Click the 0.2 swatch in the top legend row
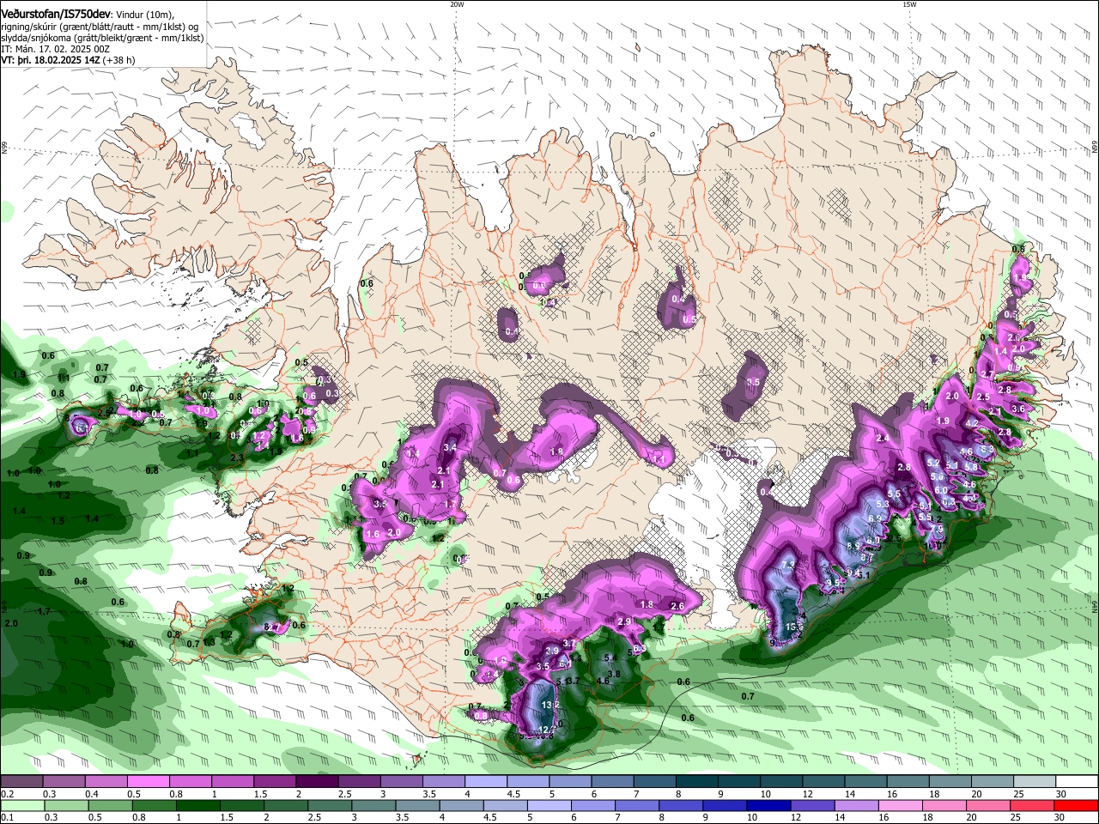 pyautogui.click(x=21, y=782)
